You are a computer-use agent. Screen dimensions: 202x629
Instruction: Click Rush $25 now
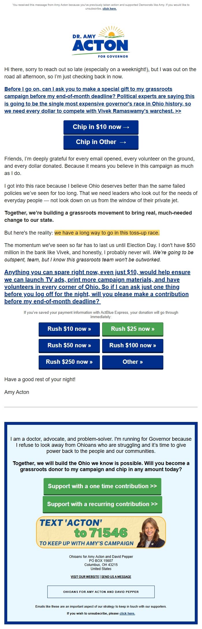click(132, 329)
